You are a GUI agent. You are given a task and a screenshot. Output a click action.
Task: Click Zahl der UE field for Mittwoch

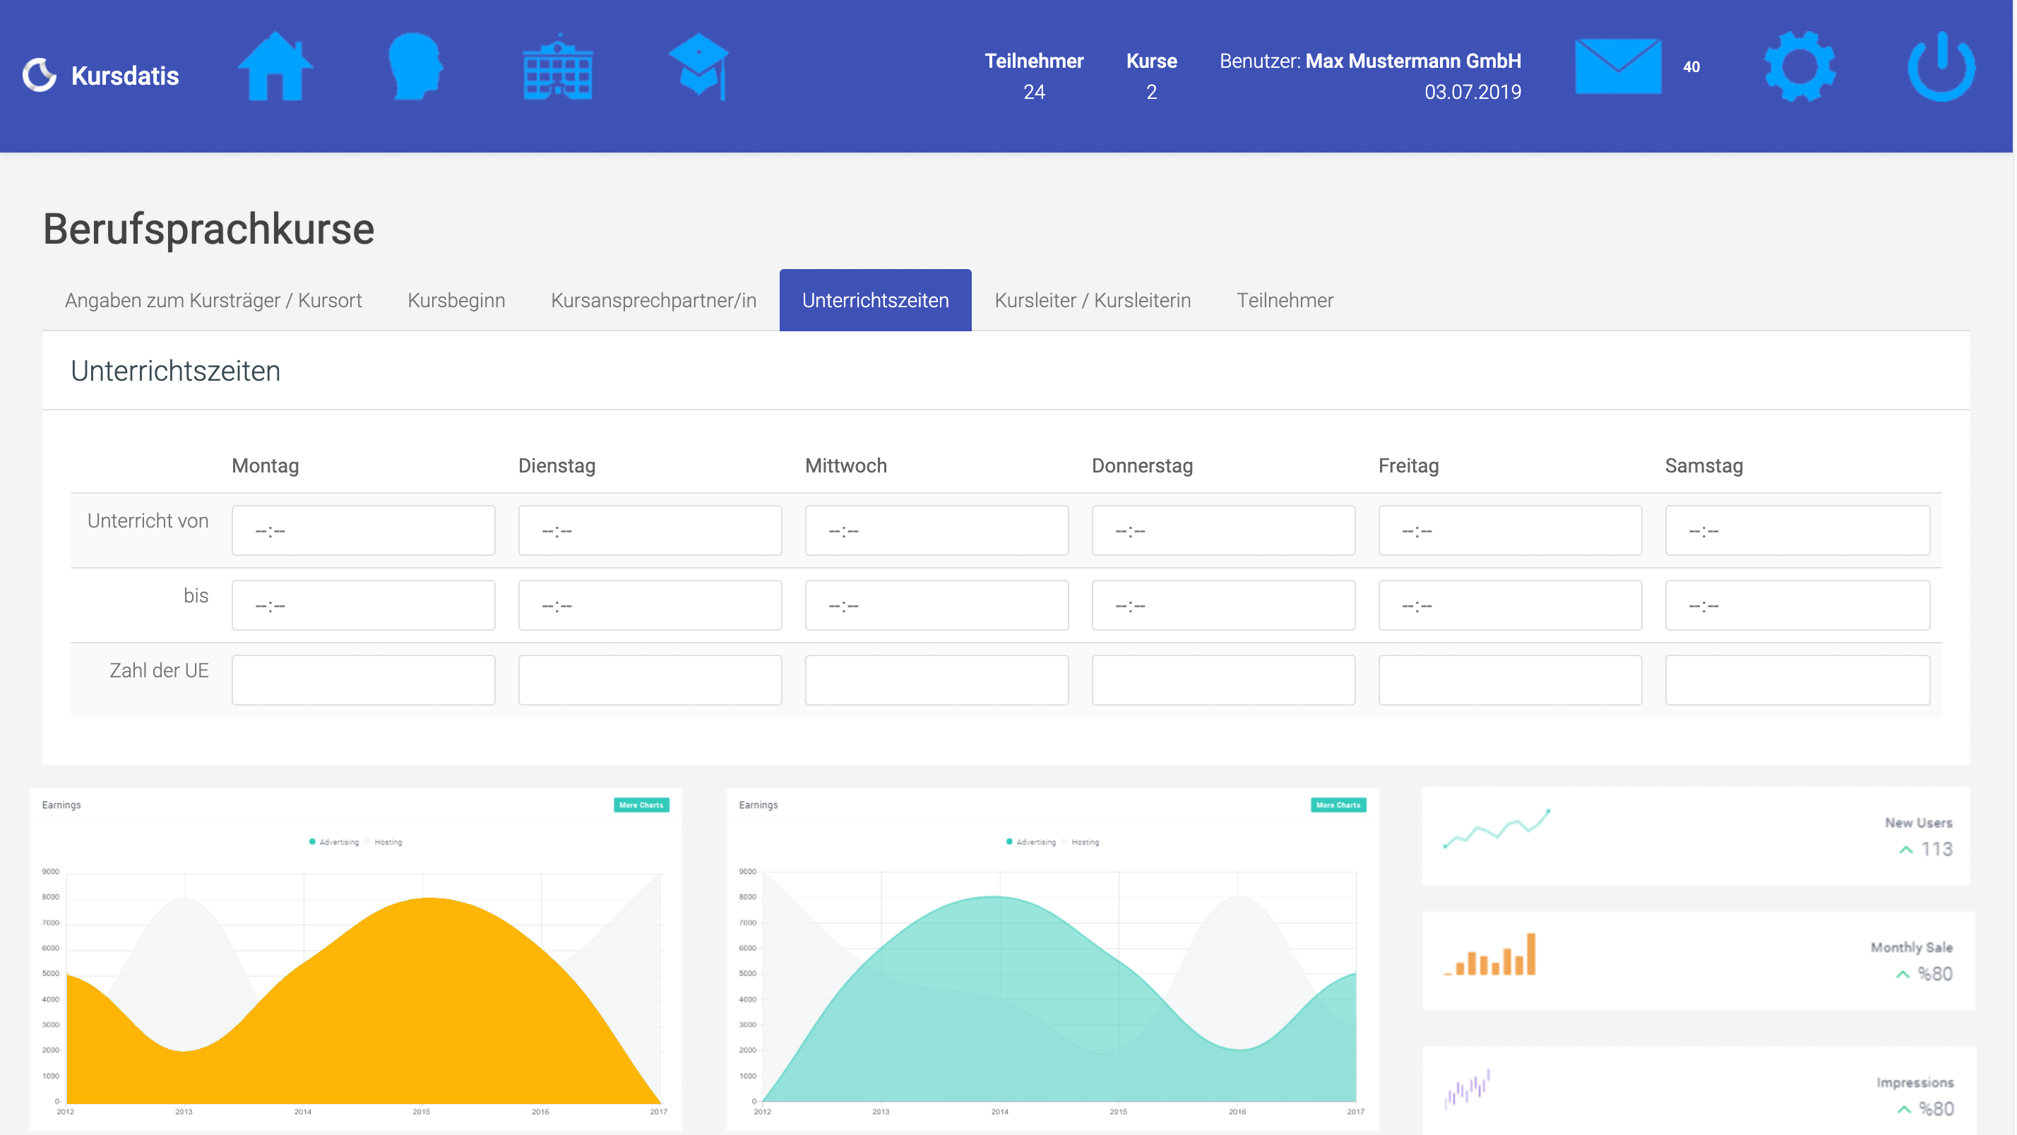pos(936,680)
